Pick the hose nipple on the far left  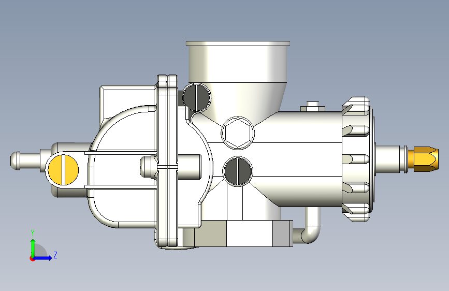[x=25, y=161]
